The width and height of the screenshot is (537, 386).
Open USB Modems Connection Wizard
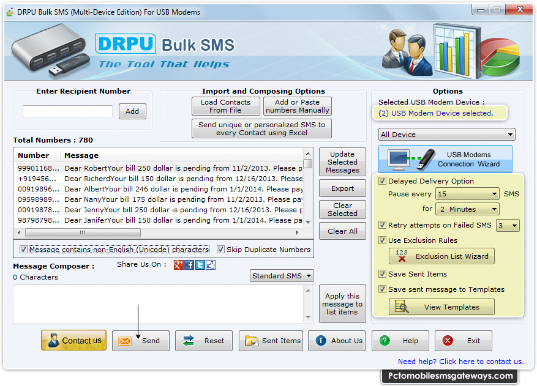[x=445, y=159]
